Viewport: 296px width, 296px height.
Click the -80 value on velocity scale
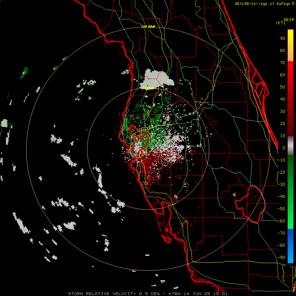click(x=281, y=245)
